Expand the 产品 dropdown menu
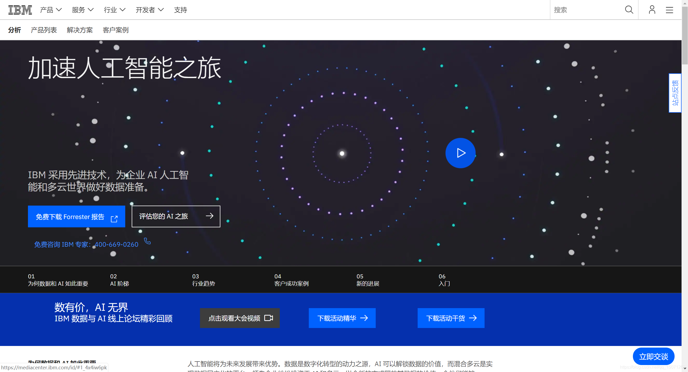The width and height of the screenshot is (688, 372). click(x=51, y=10)
